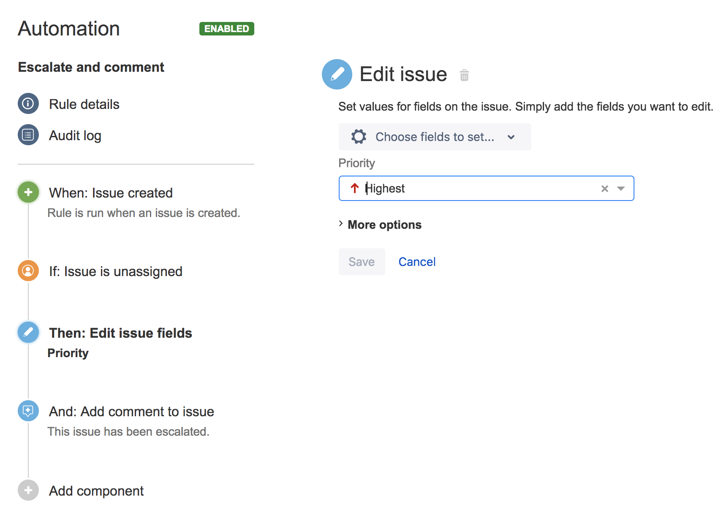Image resolution: width=721 pixels, height=507 pixels.
Task: Click the Save button
Action: click(362, 262)
